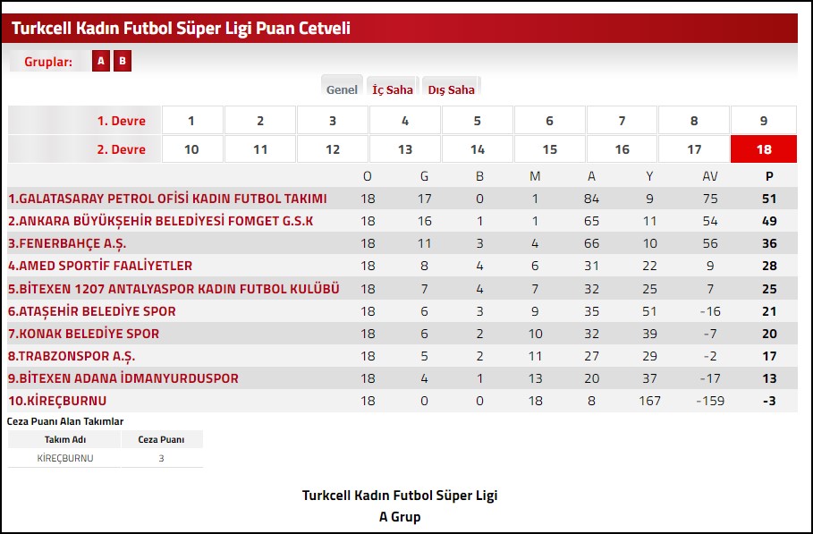Open the Dış Saha tab
Viewport: 813px width, 534px height.
[451, 89]
